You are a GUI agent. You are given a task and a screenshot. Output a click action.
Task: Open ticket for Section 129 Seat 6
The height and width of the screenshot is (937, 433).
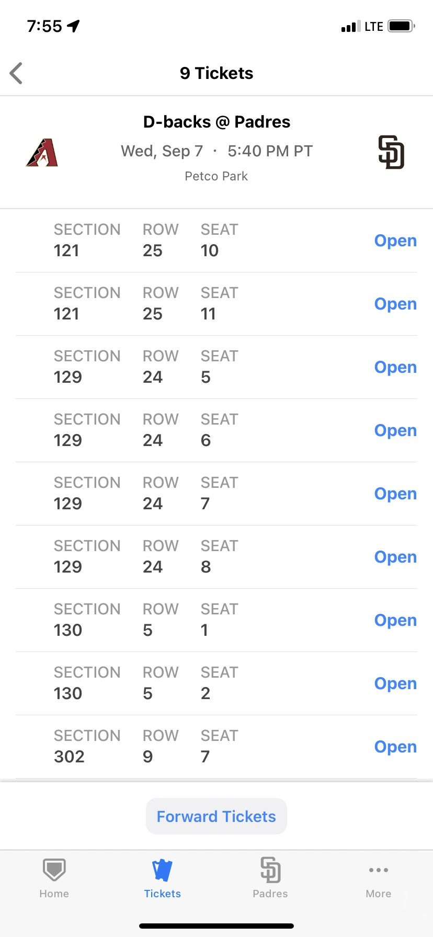395,430
